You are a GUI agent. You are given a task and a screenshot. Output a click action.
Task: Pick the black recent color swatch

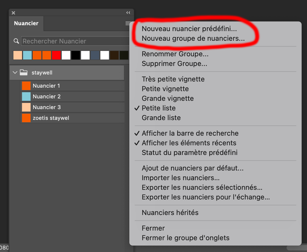click(x=76, y=55)
